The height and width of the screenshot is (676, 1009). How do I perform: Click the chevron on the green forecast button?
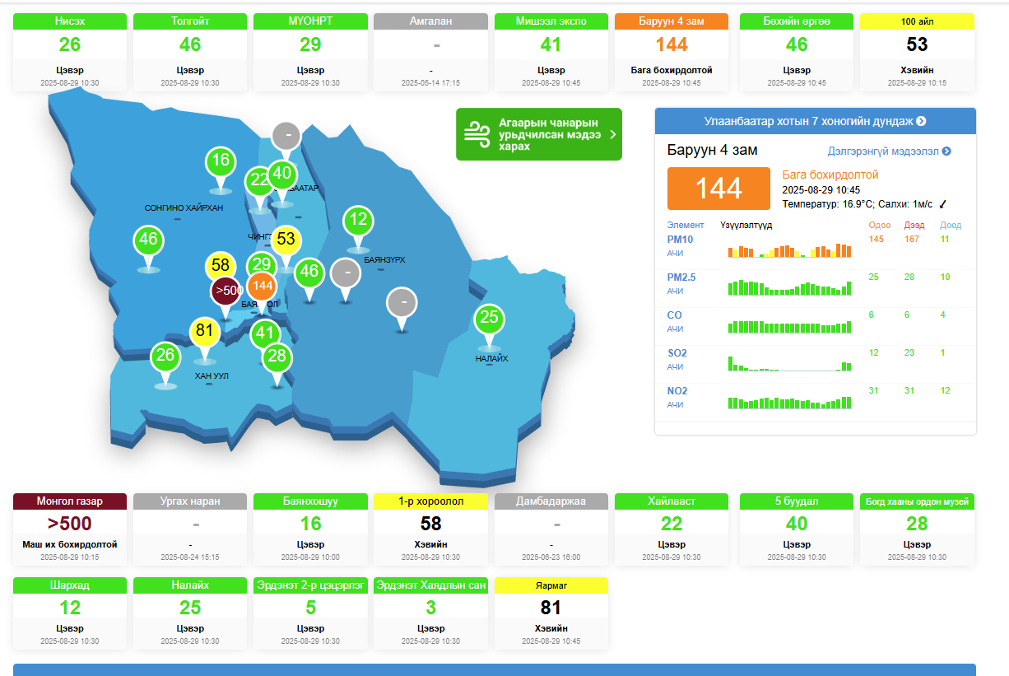point(612,134)
